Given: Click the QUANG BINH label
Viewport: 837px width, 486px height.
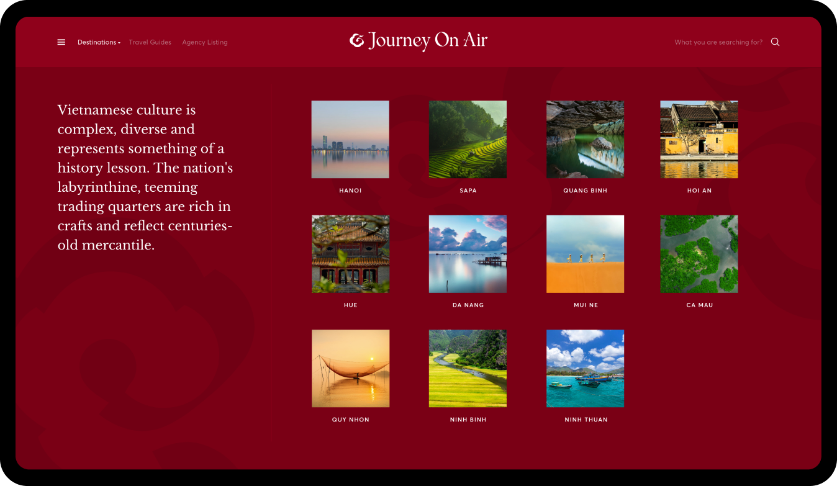Looking at the screenshot, I should click(x=586, y=191).
